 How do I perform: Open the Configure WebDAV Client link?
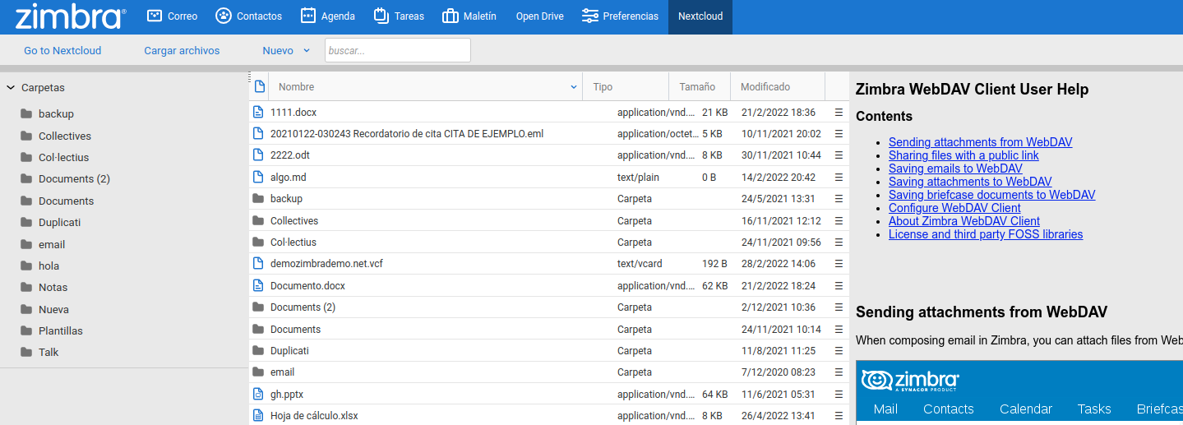coord(954,208)
